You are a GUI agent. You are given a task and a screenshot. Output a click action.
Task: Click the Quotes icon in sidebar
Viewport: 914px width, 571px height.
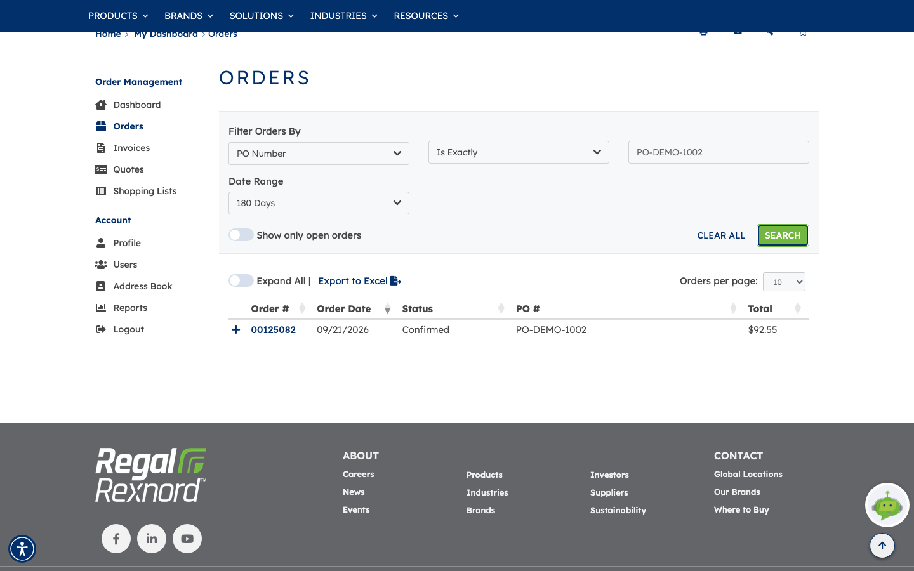[x=101, y=169]
